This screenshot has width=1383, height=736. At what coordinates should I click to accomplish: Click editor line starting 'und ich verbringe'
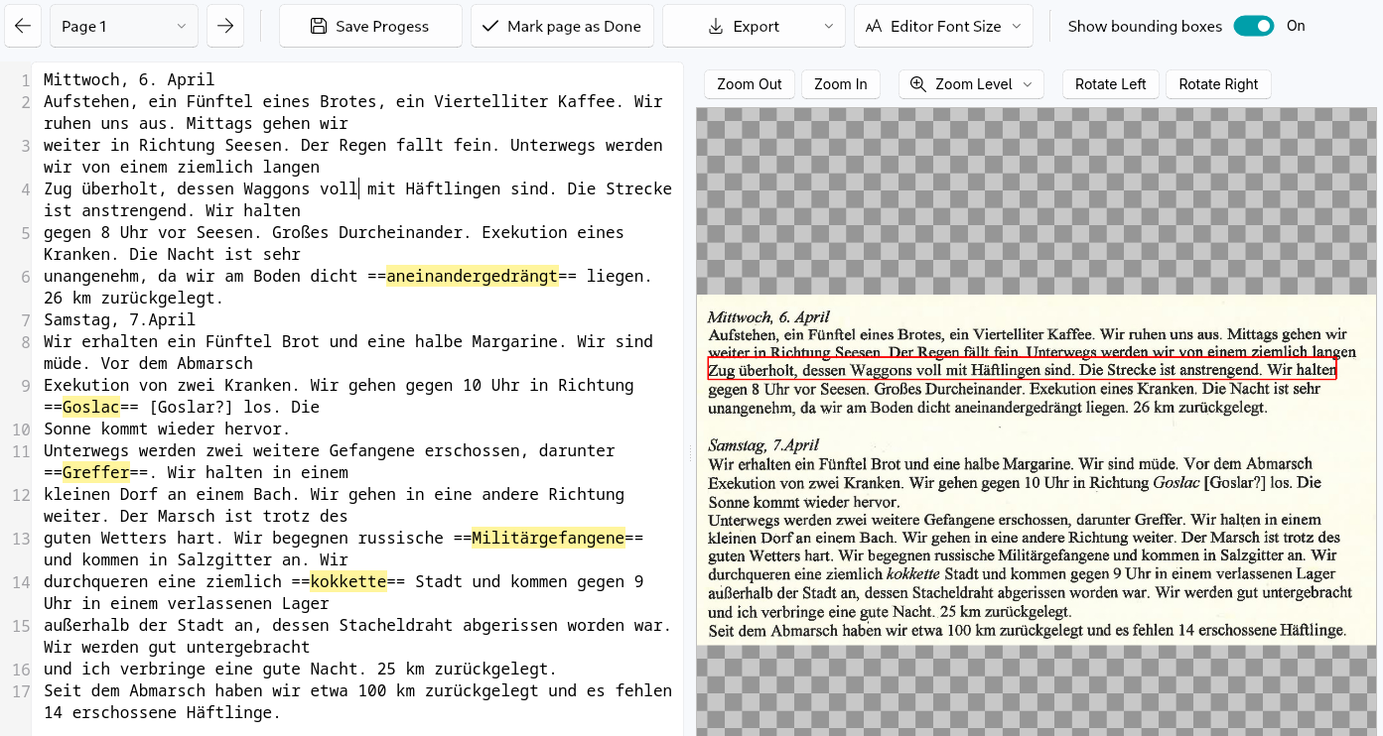(300, 669)
